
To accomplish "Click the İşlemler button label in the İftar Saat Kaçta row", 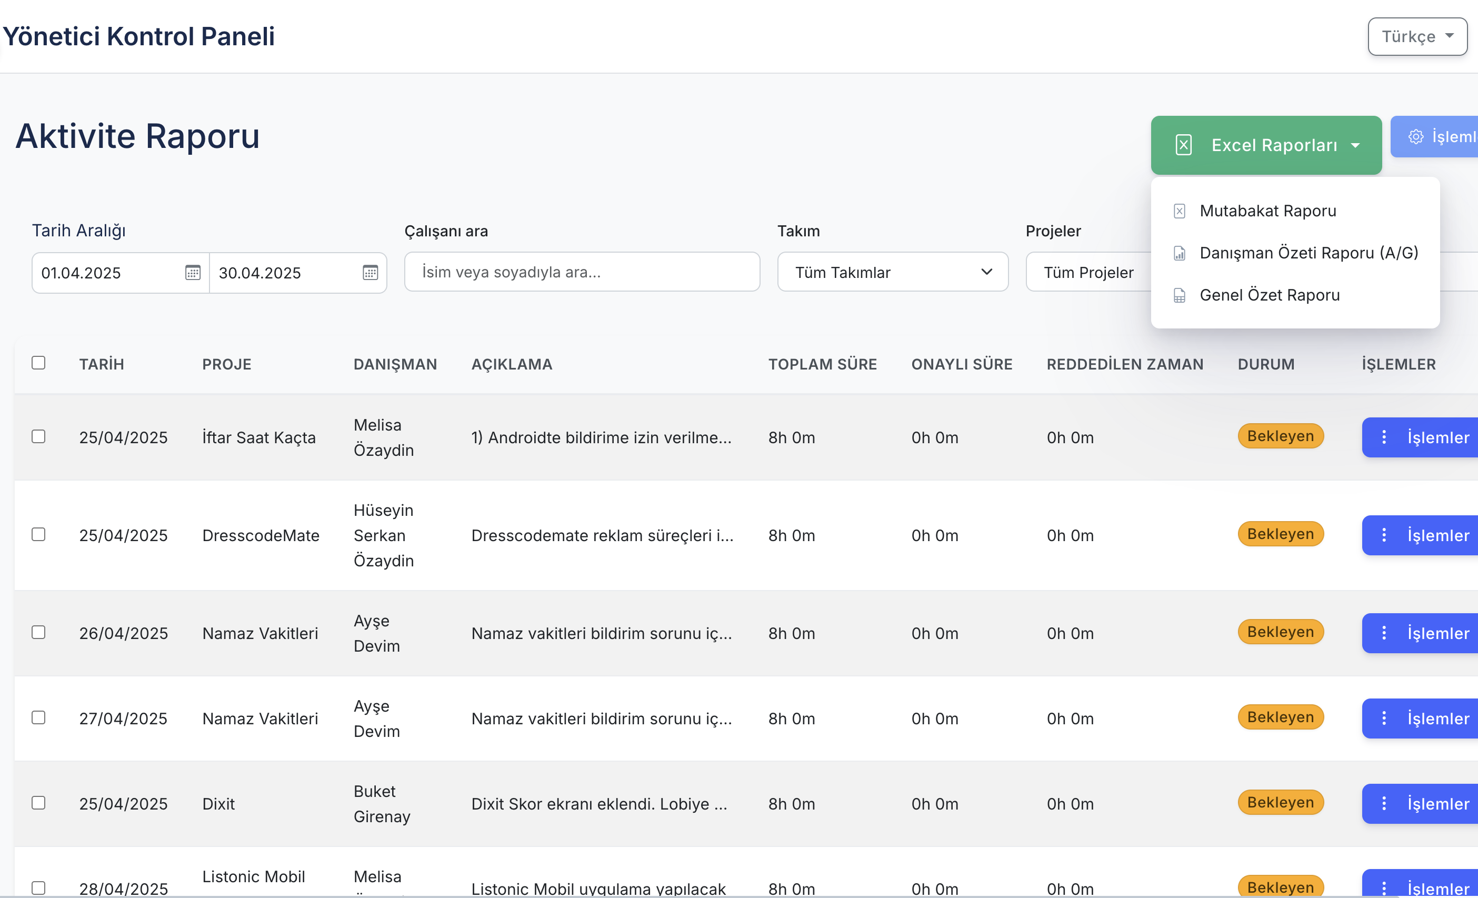I will 1439,437.
